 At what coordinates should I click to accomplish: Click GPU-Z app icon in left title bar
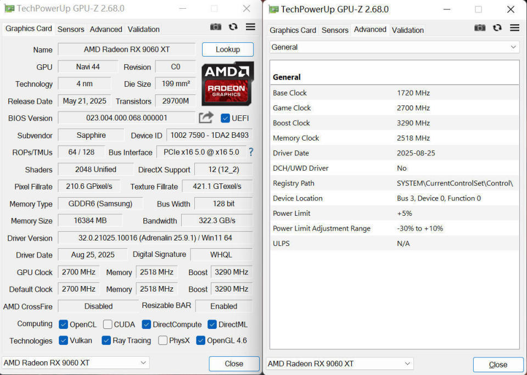[x=9, y=8]
